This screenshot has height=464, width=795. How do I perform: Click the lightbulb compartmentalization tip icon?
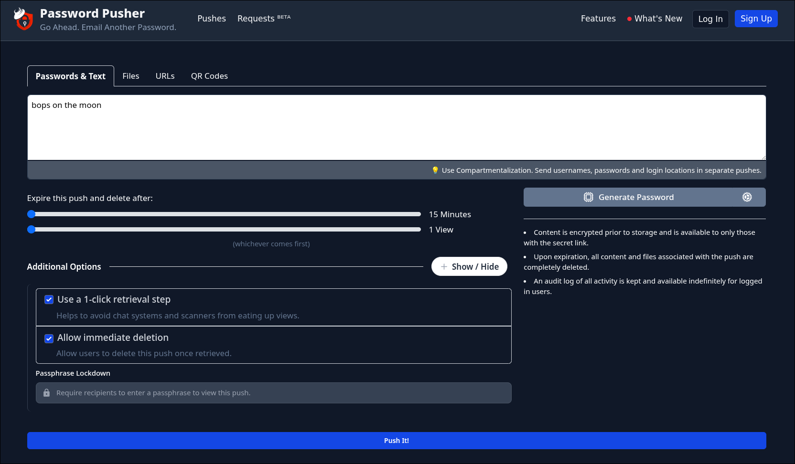pos(435,170)
